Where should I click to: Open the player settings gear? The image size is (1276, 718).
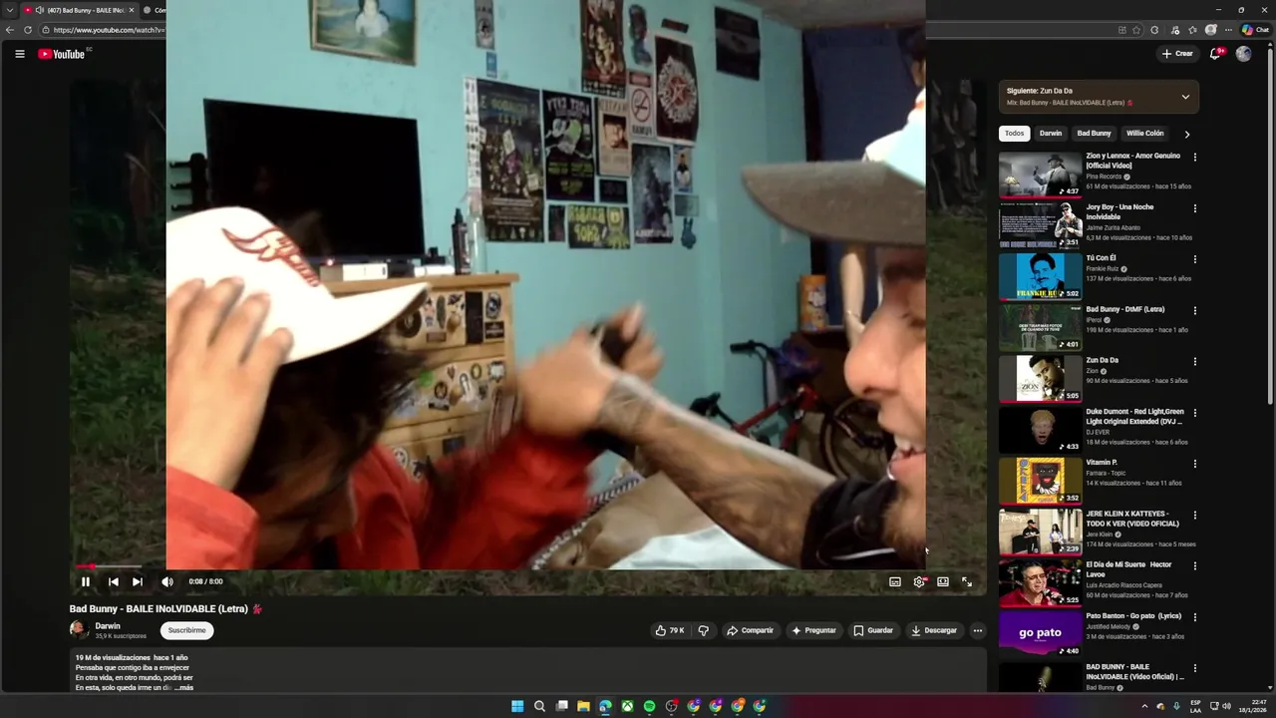click(919, 581)
